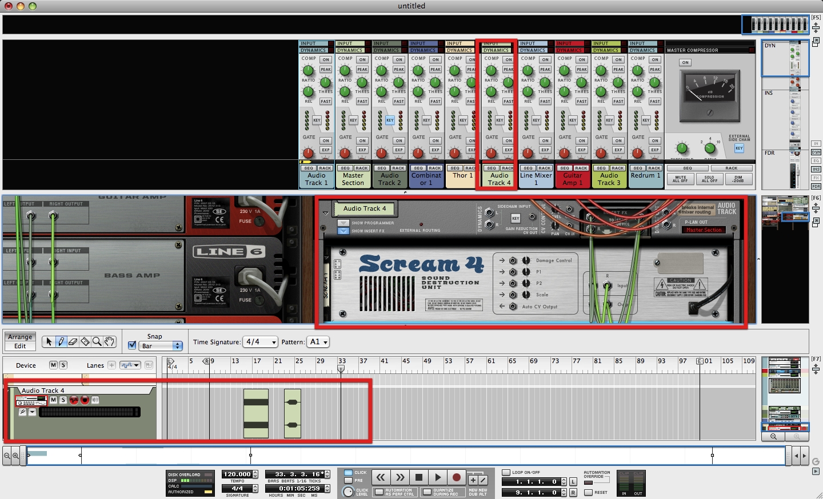
Task: Click tuner fork icon on Audio Track 4
Action: (x=22, y=412)
